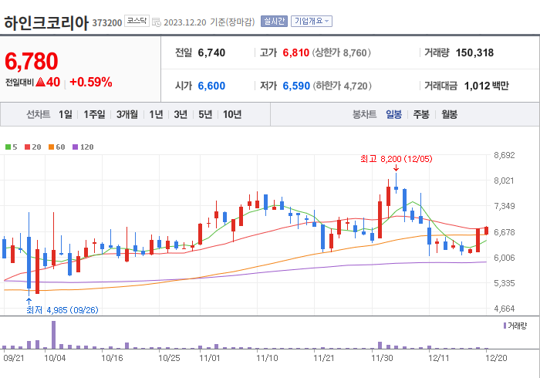Screen dimensions: 540x378
Task: Click the 코스닥 market badge
Action: pyautogui.click(x=137, y=21)
